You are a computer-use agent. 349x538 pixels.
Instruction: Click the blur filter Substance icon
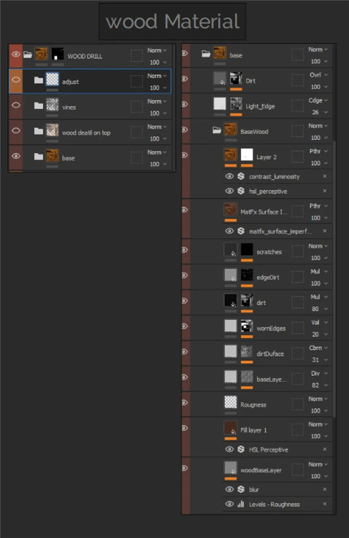click(240, 489)
